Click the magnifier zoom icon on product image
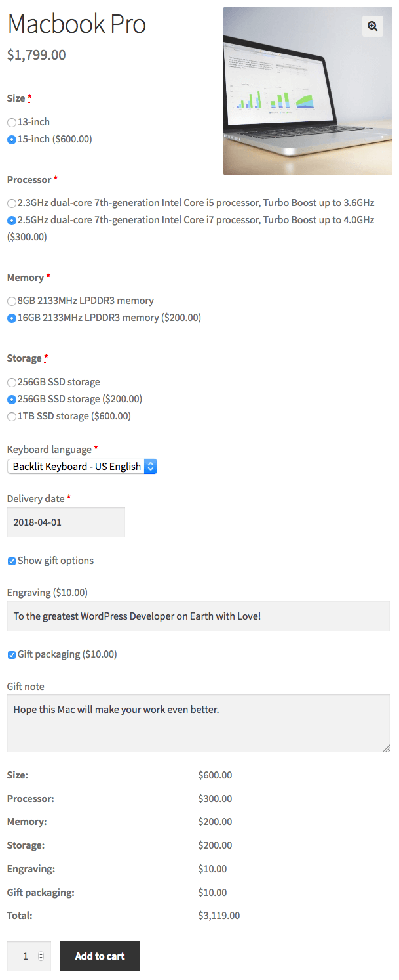 point(373,26)
